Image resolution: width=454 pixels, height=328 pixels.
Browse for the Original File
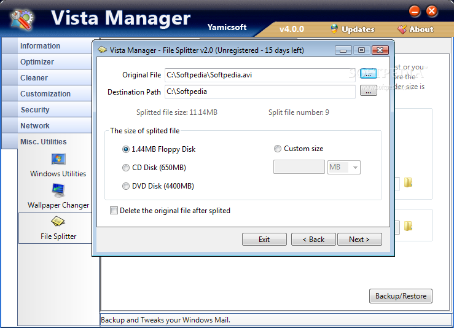(368, 74)
